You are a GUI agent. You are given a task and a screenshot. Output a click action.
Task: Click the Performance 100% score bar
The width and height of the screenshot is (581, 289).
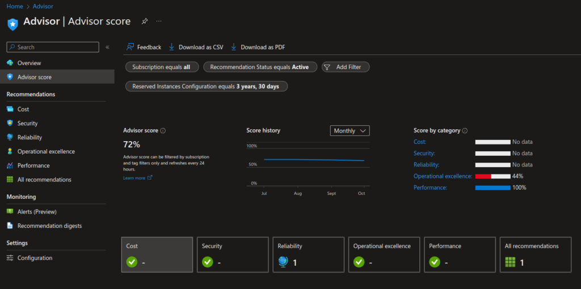493,188
